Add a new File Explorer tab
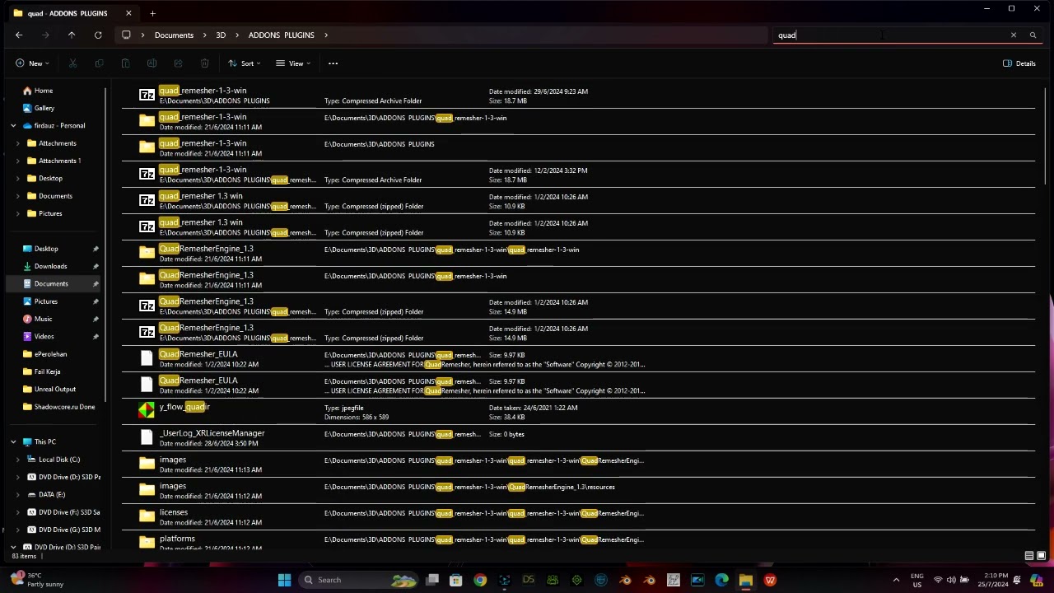The height and width of the screenshot is (593, 1054). pyautogui.click(x=152, y=13)
